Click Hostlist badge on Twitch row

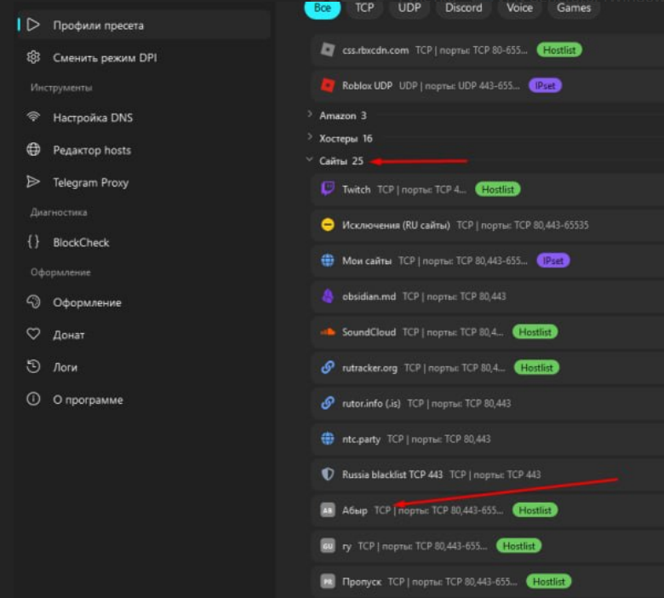[498, 189]
